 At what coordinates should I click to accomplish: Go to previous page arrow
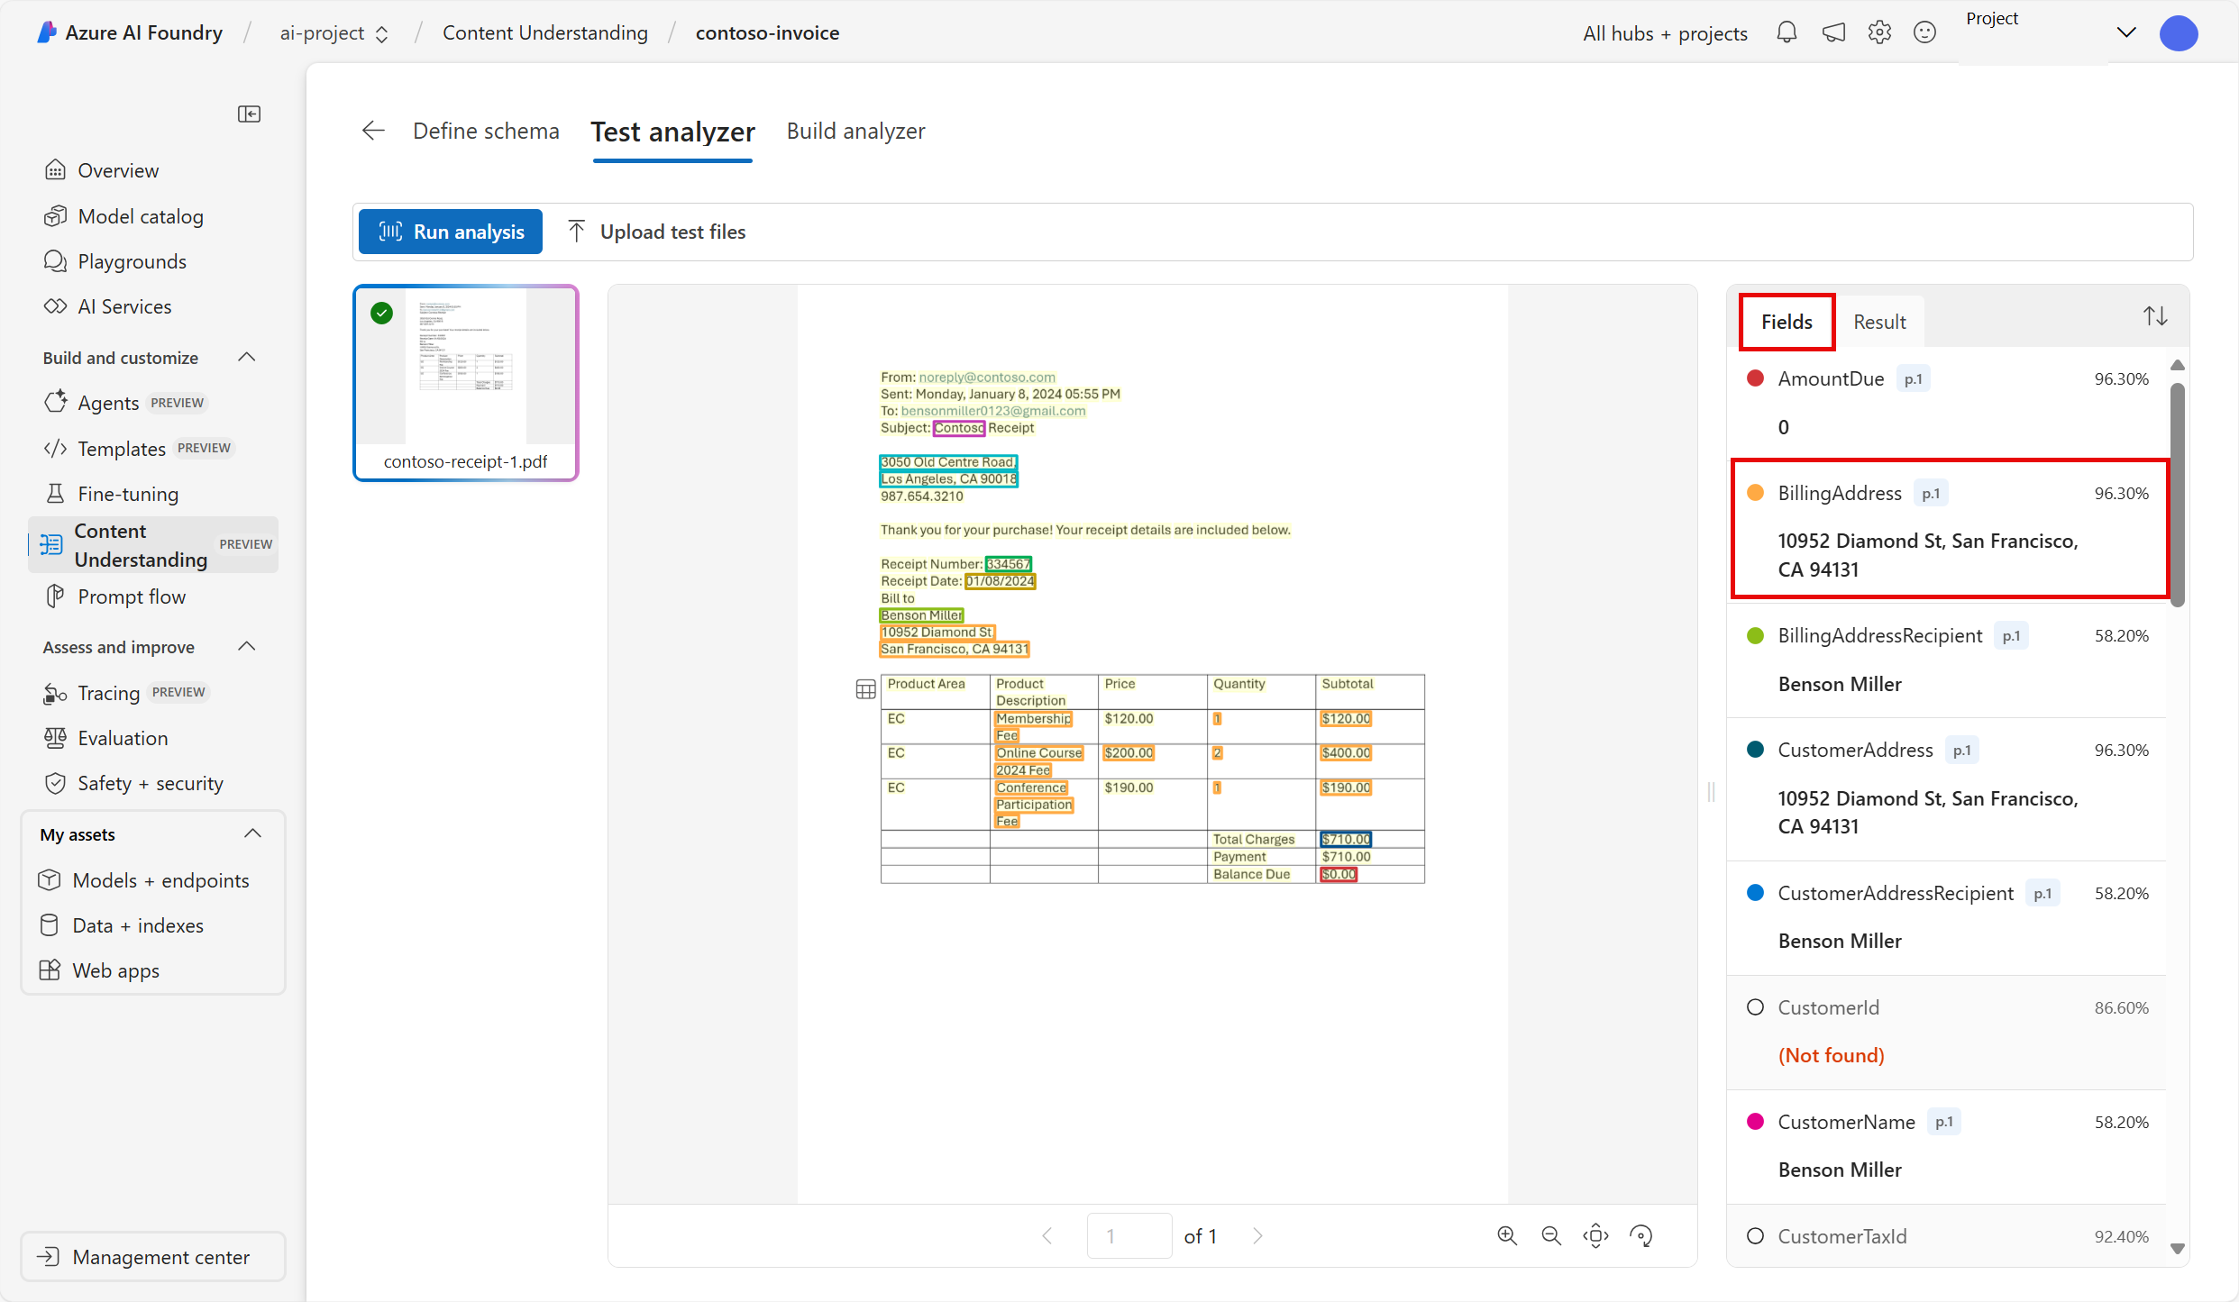coord(1047,1235)
